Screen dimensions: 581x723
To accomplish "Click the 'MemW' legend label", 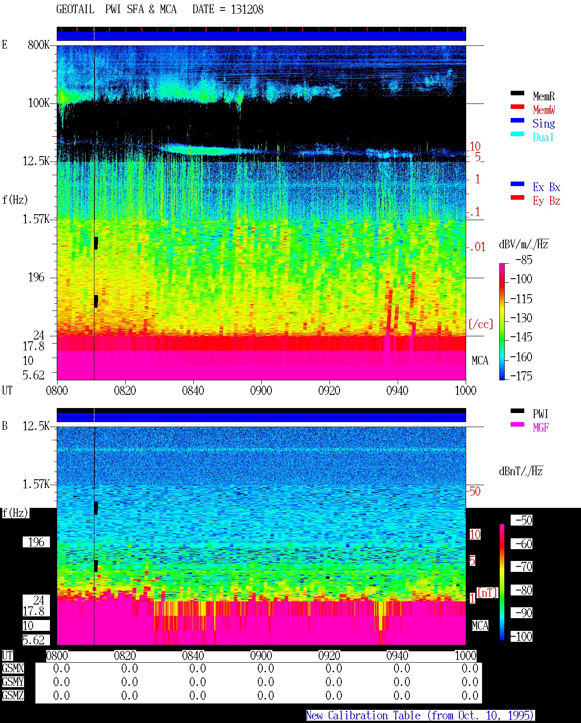I will (x=544, y=110).
